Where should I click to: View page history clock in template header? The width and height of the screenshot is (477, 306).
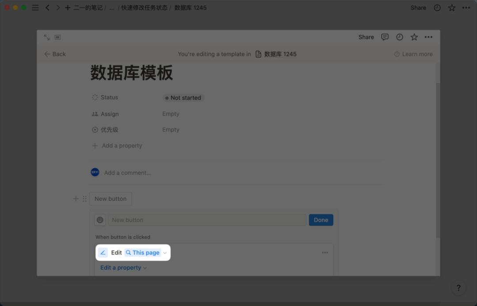(399, 37)
